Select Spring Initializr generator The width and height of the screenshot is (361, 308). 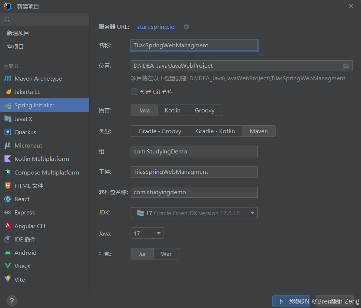tap(45, 105)
